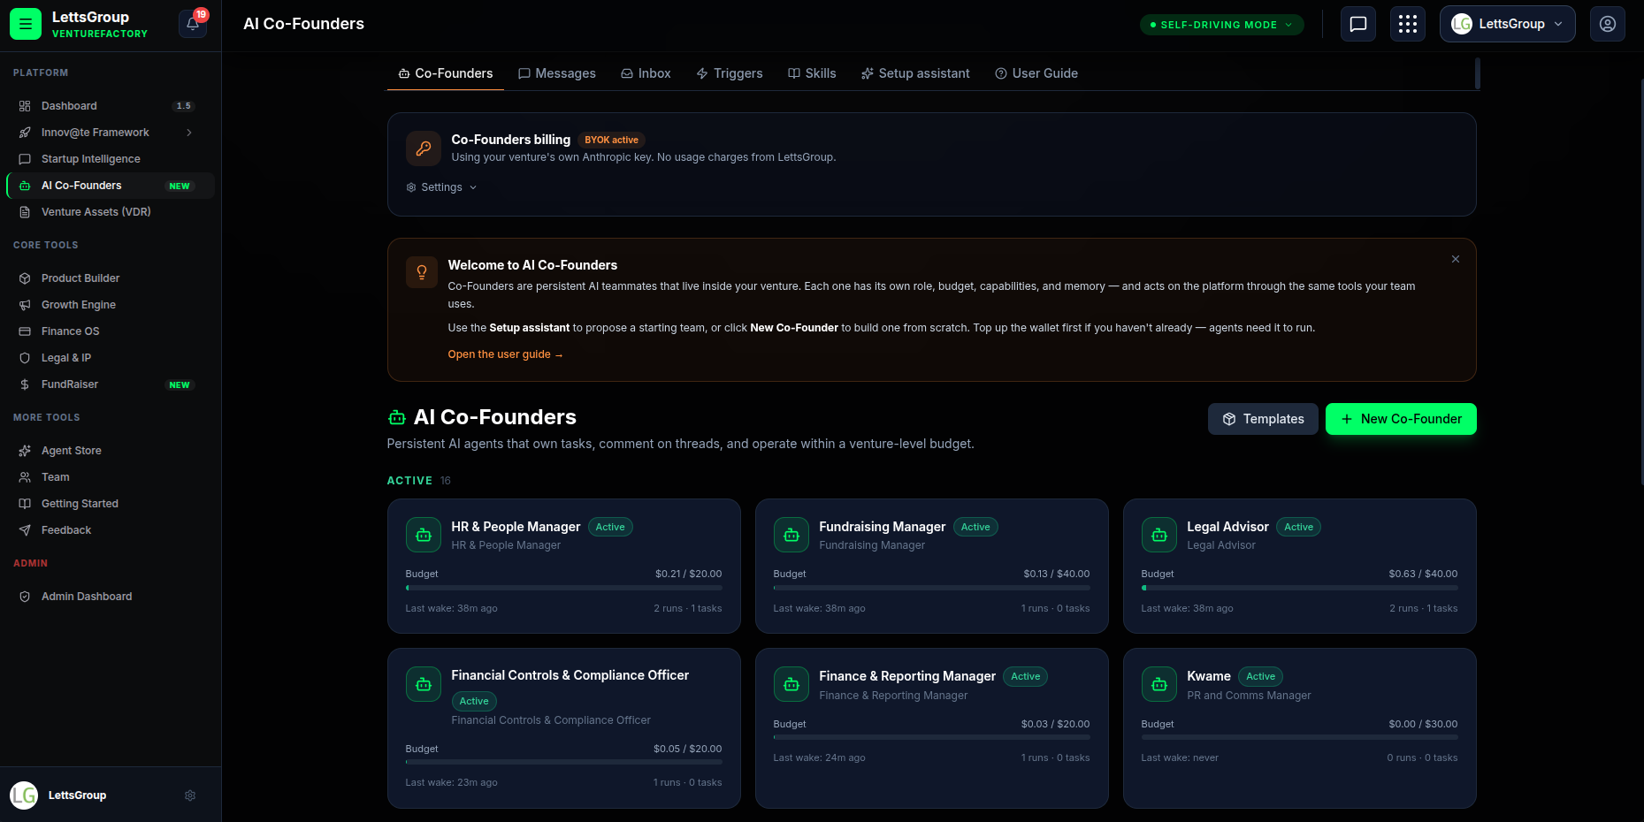Viewport: 1644px width, 822px height.
Task: Click the BYOK active badge
Action: click(611, 140)
